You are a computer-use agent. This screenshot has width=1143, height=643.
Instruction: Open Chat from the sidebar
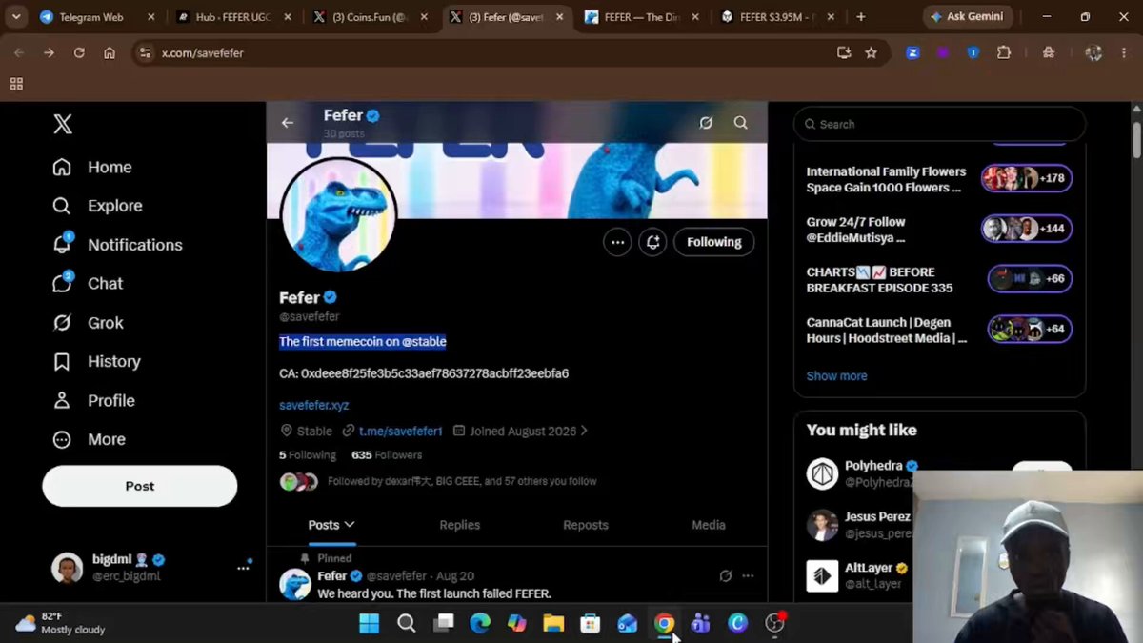[x=88, y=284]
